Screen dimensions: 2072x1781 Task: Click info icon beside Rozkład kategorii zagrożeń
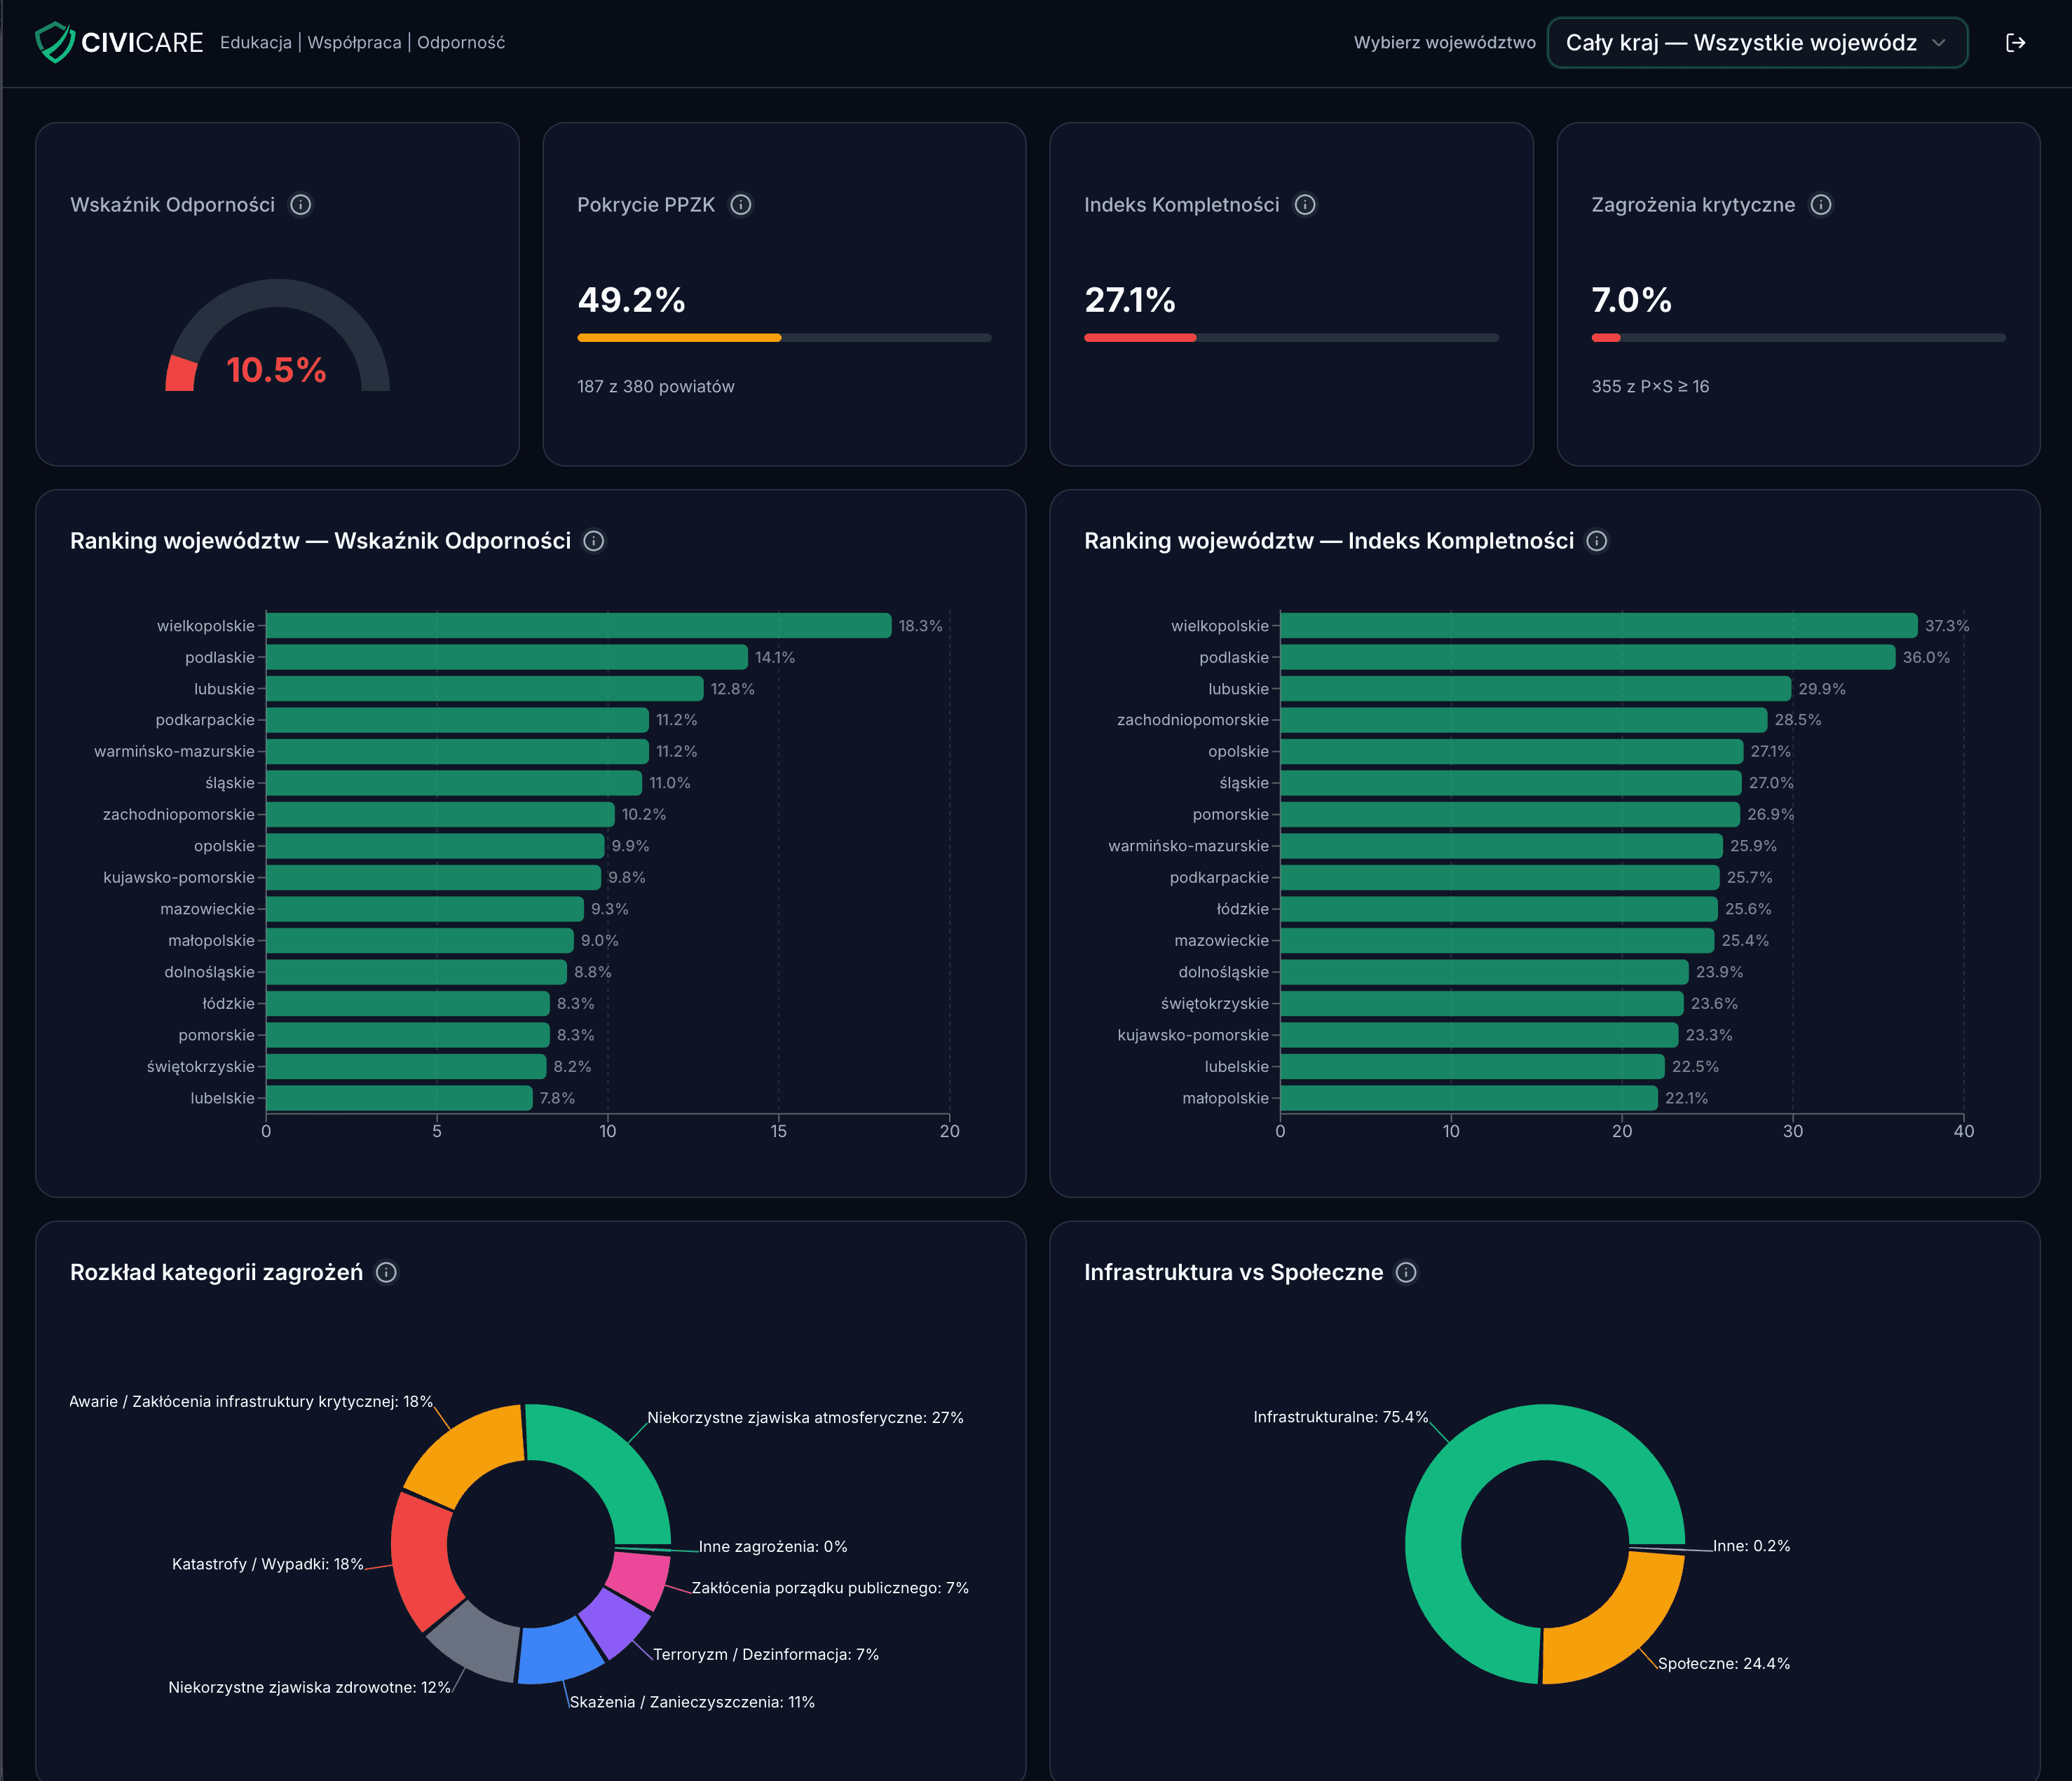[x=386, y=1272]
